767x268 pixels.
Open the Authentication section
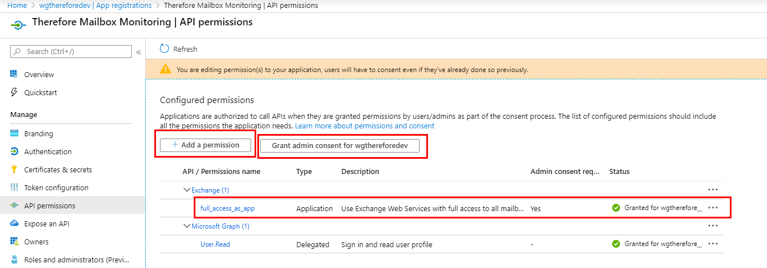tap(47, 152)
